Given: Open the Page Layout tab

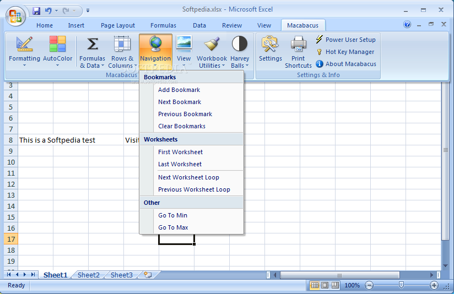Looking at the screenshot, I should coord(118,25).
